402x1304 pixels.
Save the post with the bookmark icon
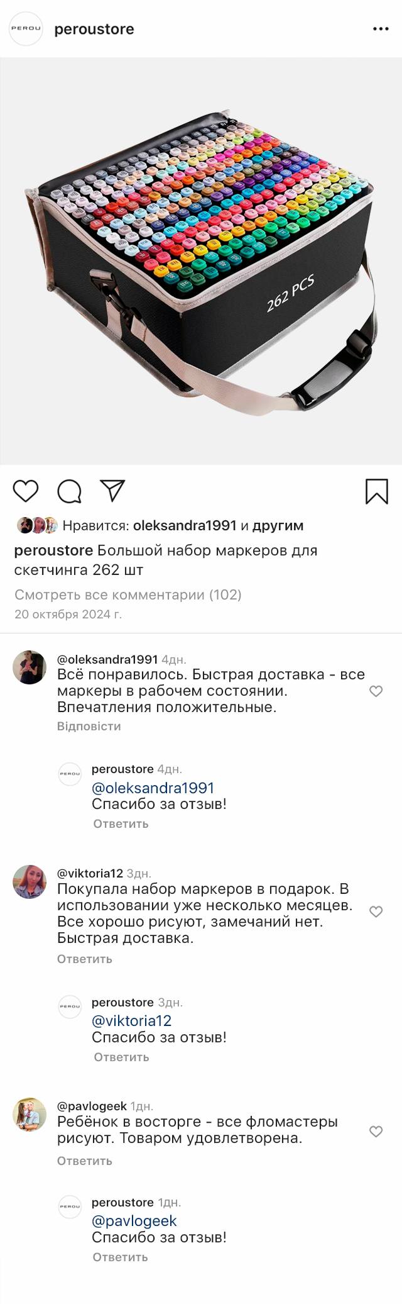[x=376, y=491]
